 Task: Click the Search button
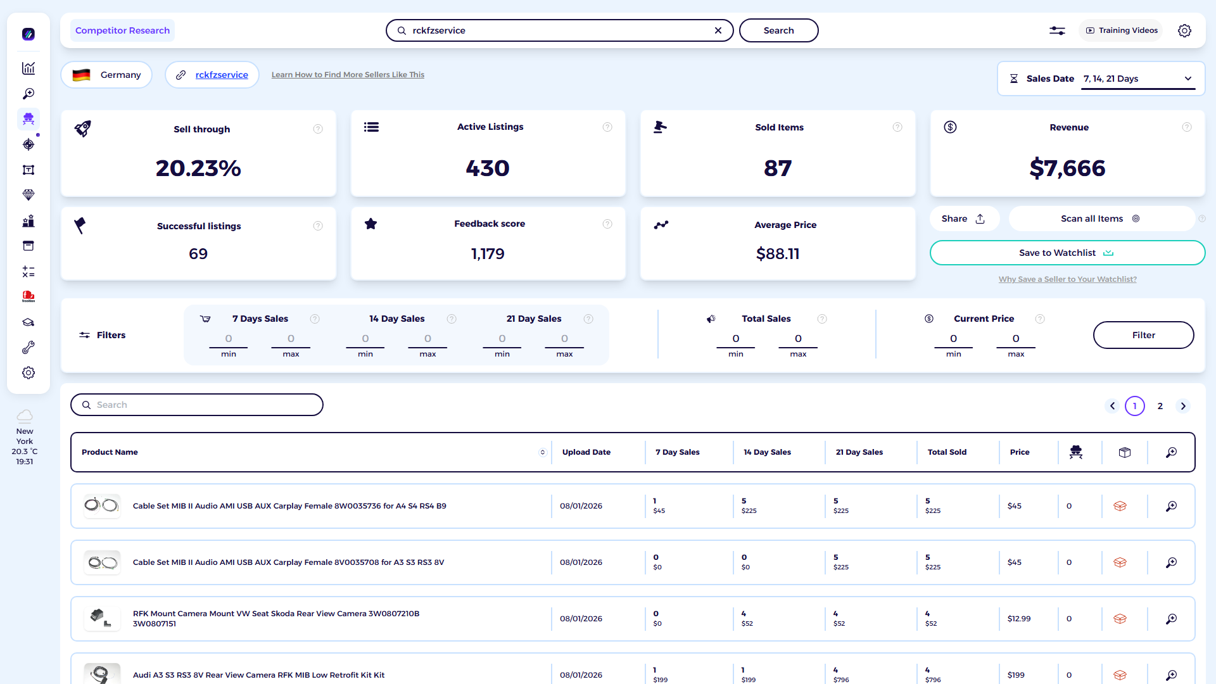click(778, 30)
